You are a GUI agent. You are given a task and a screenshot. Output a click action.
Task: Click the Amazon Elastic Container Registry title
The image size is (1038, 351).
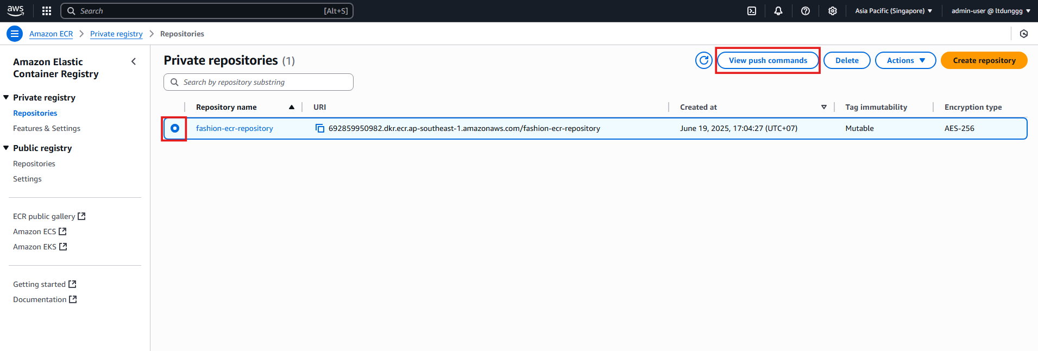click(x=56, y=68)
